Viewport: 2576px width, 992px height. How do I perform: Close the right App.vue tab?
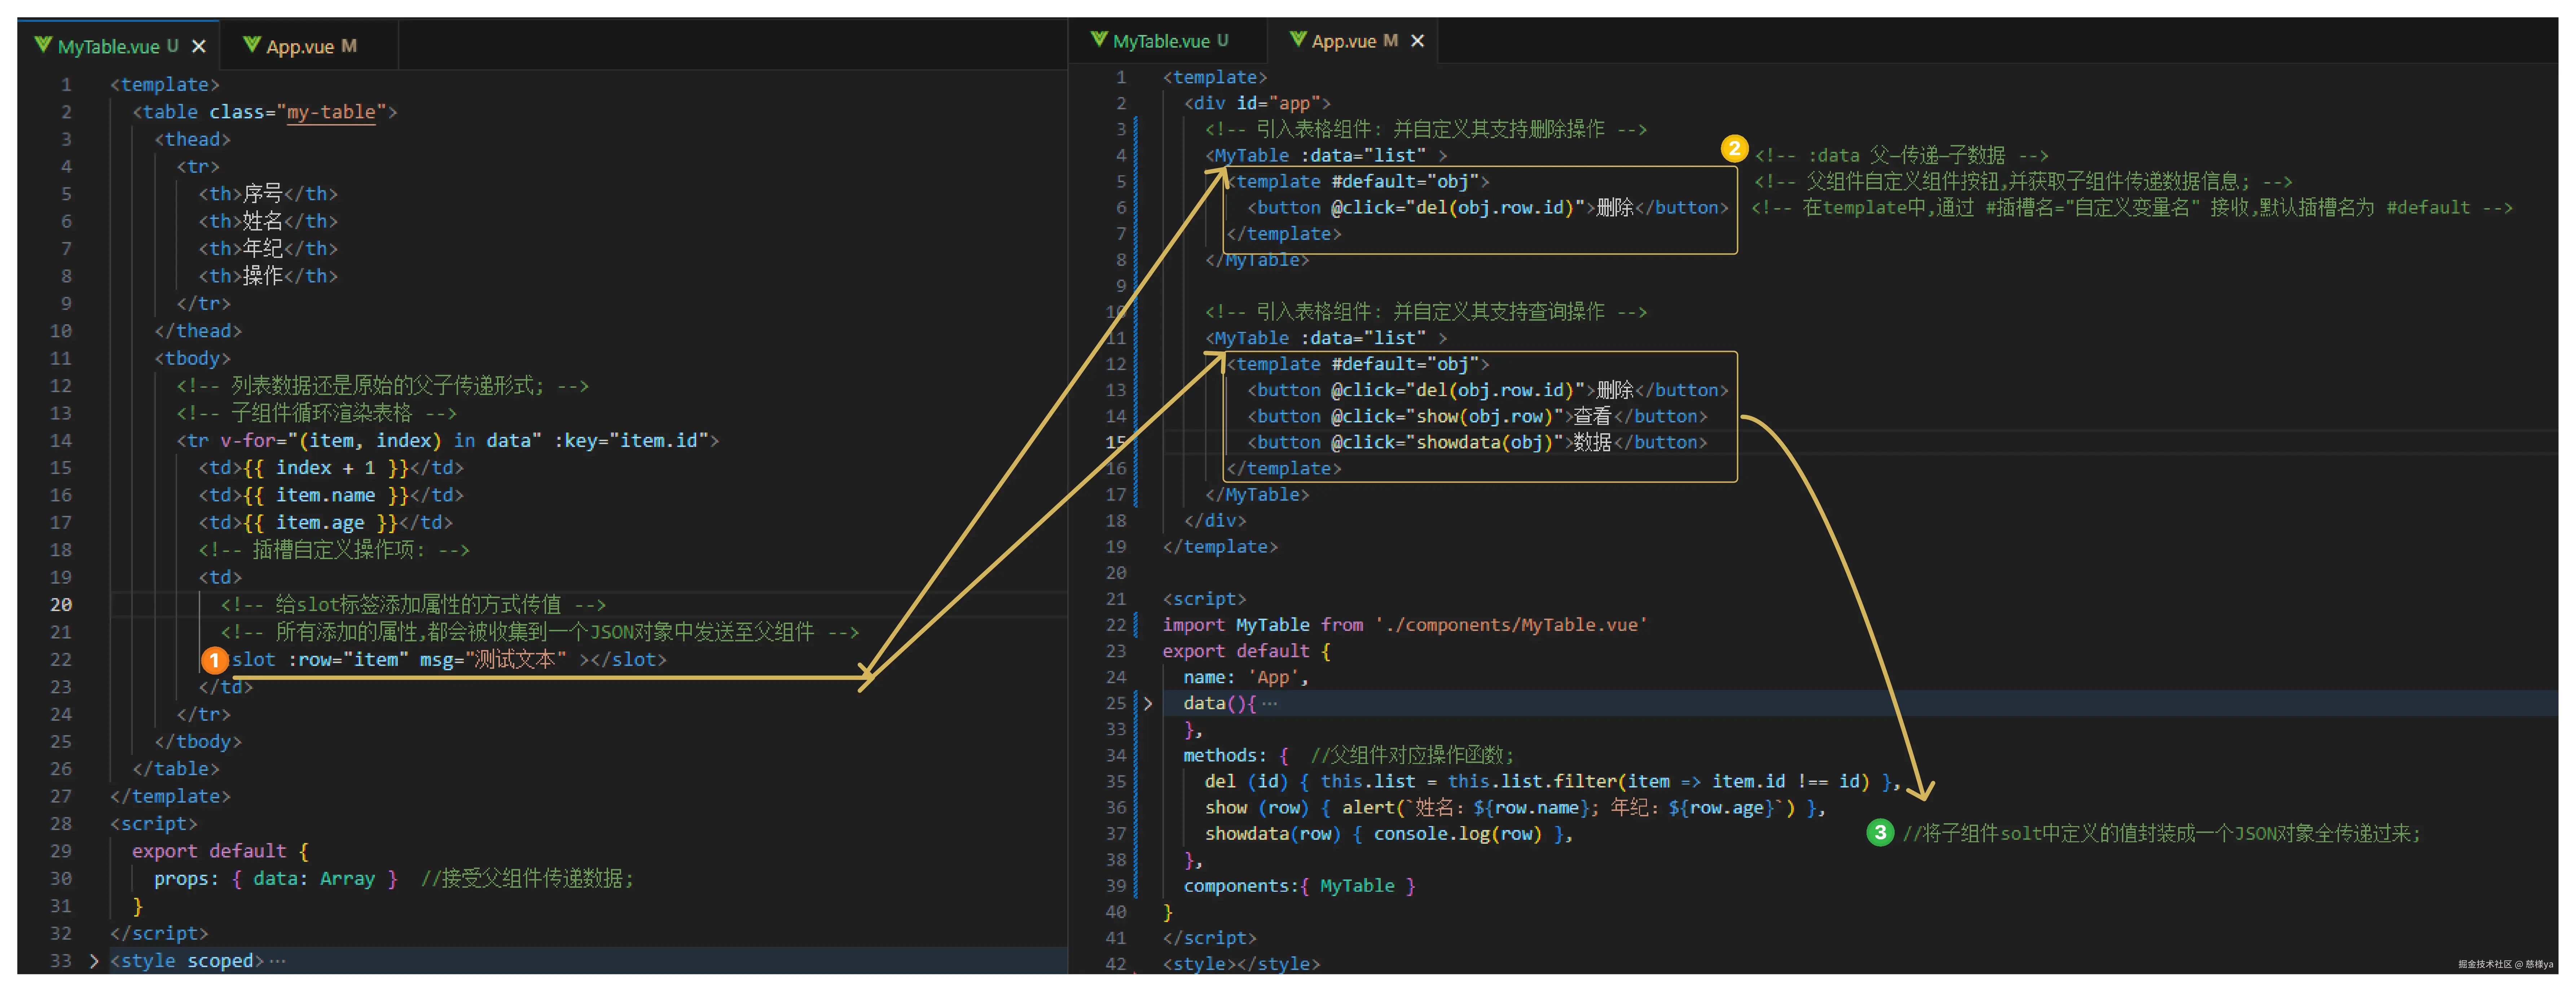1417,41
